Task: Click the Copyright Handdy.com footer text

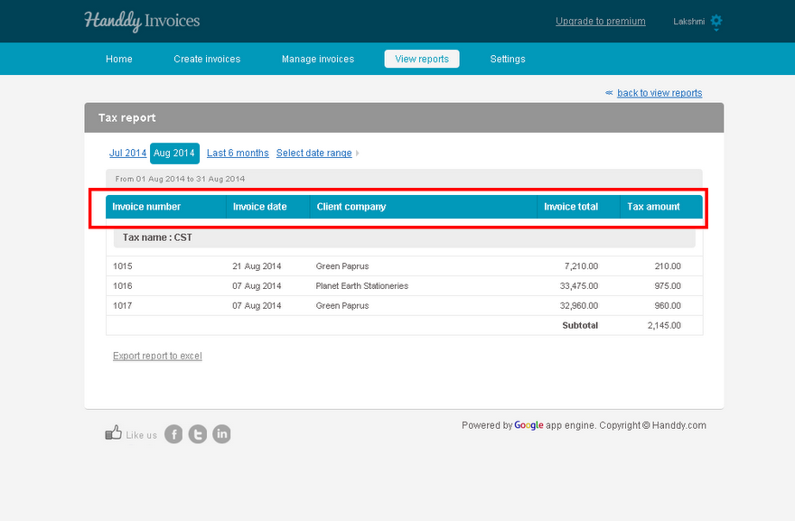Action: click(653, 425)
